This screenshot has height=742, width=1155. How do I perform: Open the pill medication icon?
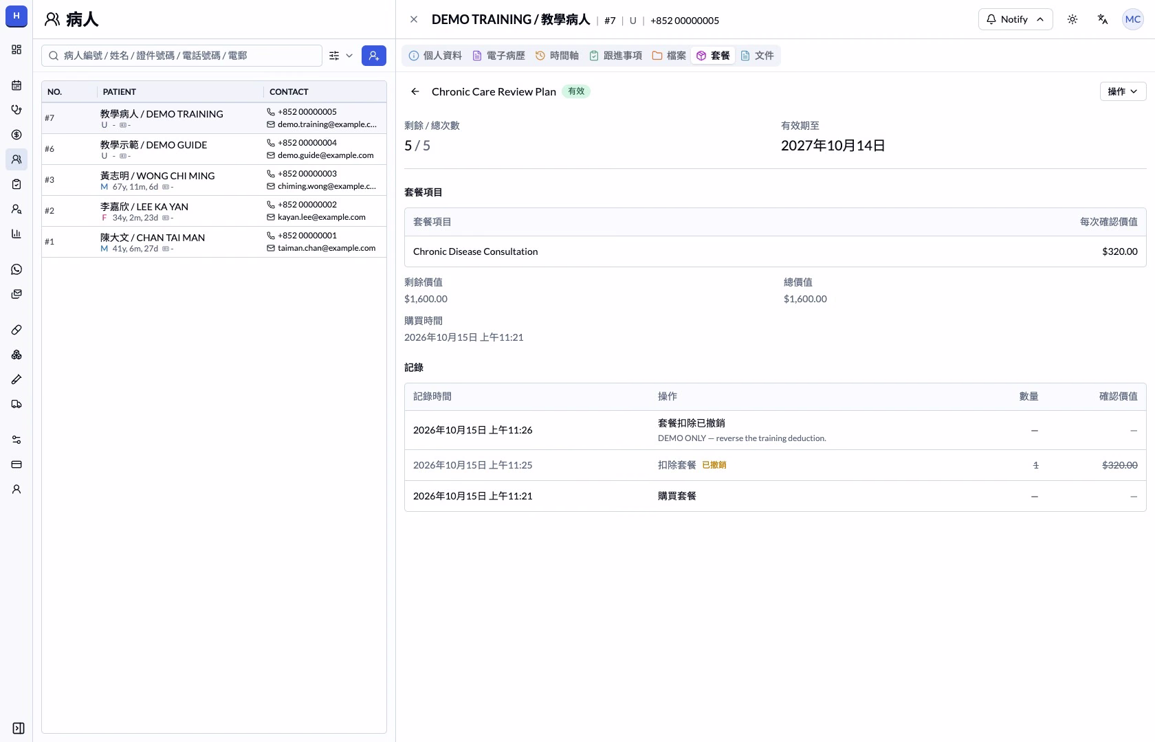point(16,330)
